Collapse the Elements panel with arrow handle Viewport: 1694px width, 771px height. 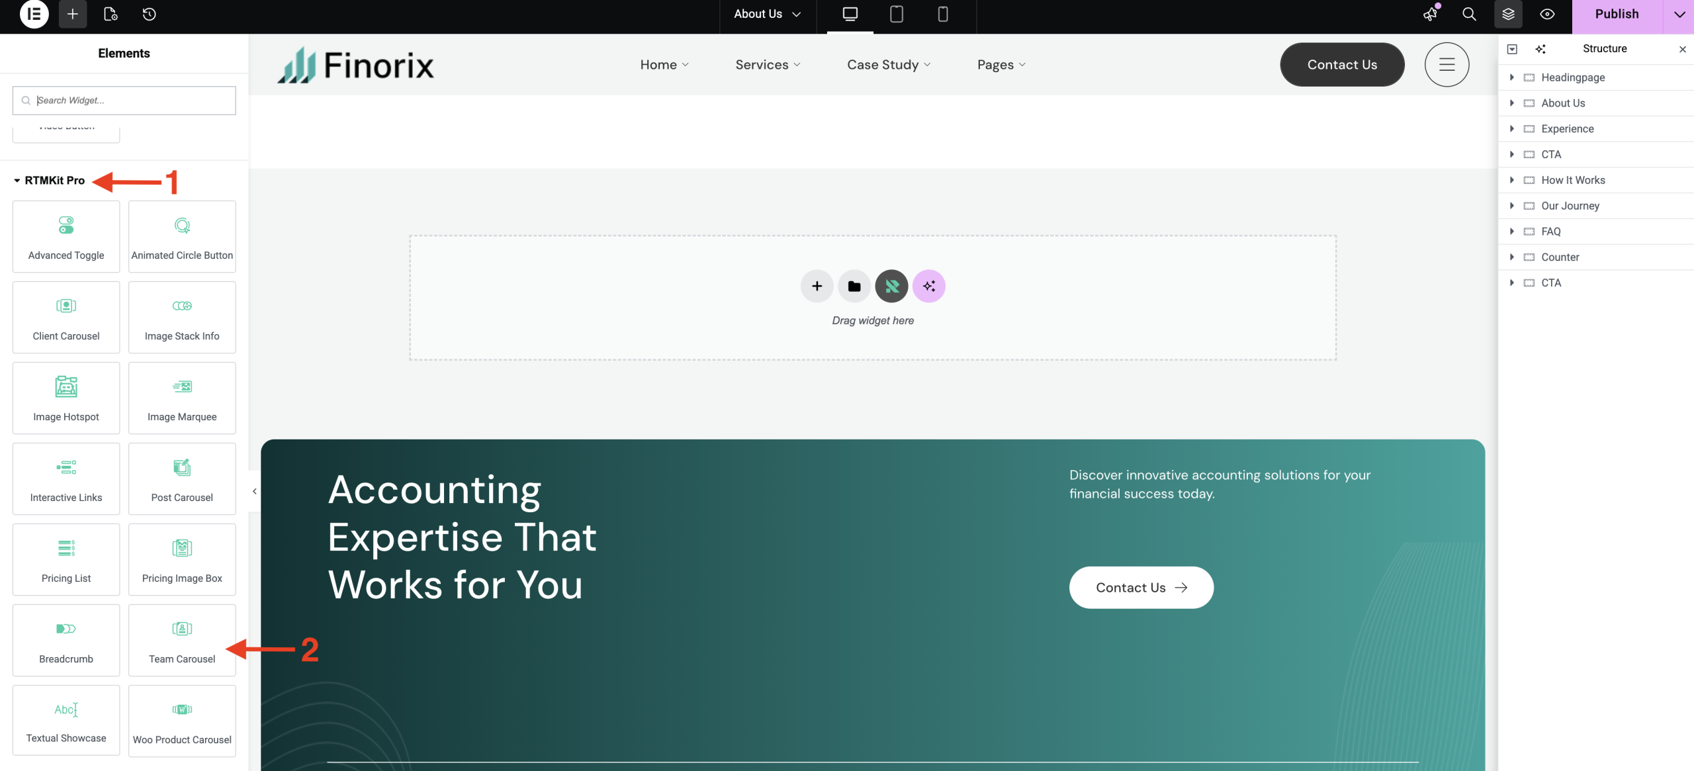(x=255, y=491)
